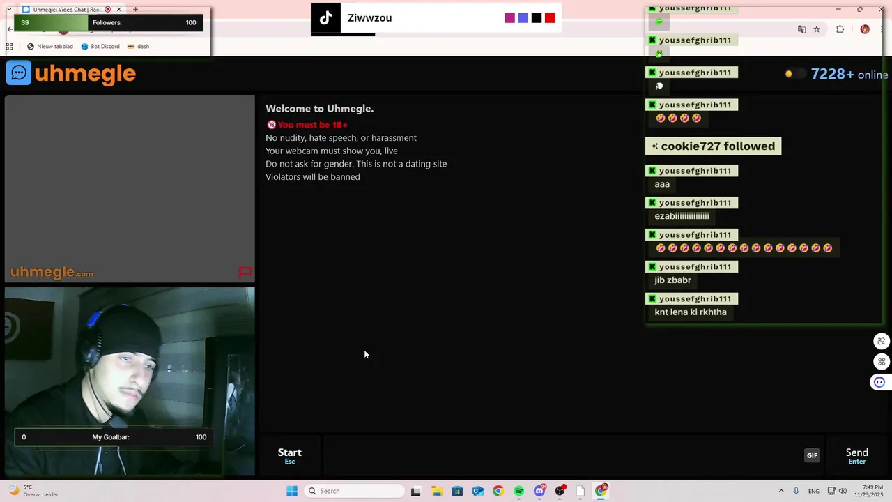Click the 'Violators will be banned' line
Image resolution: width=892 pixels, height=502 pixels.
click(313, 177)
